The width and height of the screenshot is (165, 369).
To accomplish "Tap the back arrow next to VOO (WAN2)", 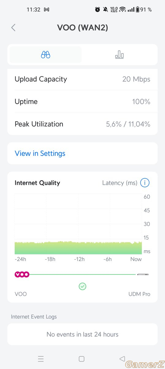I will coord(13,28).
